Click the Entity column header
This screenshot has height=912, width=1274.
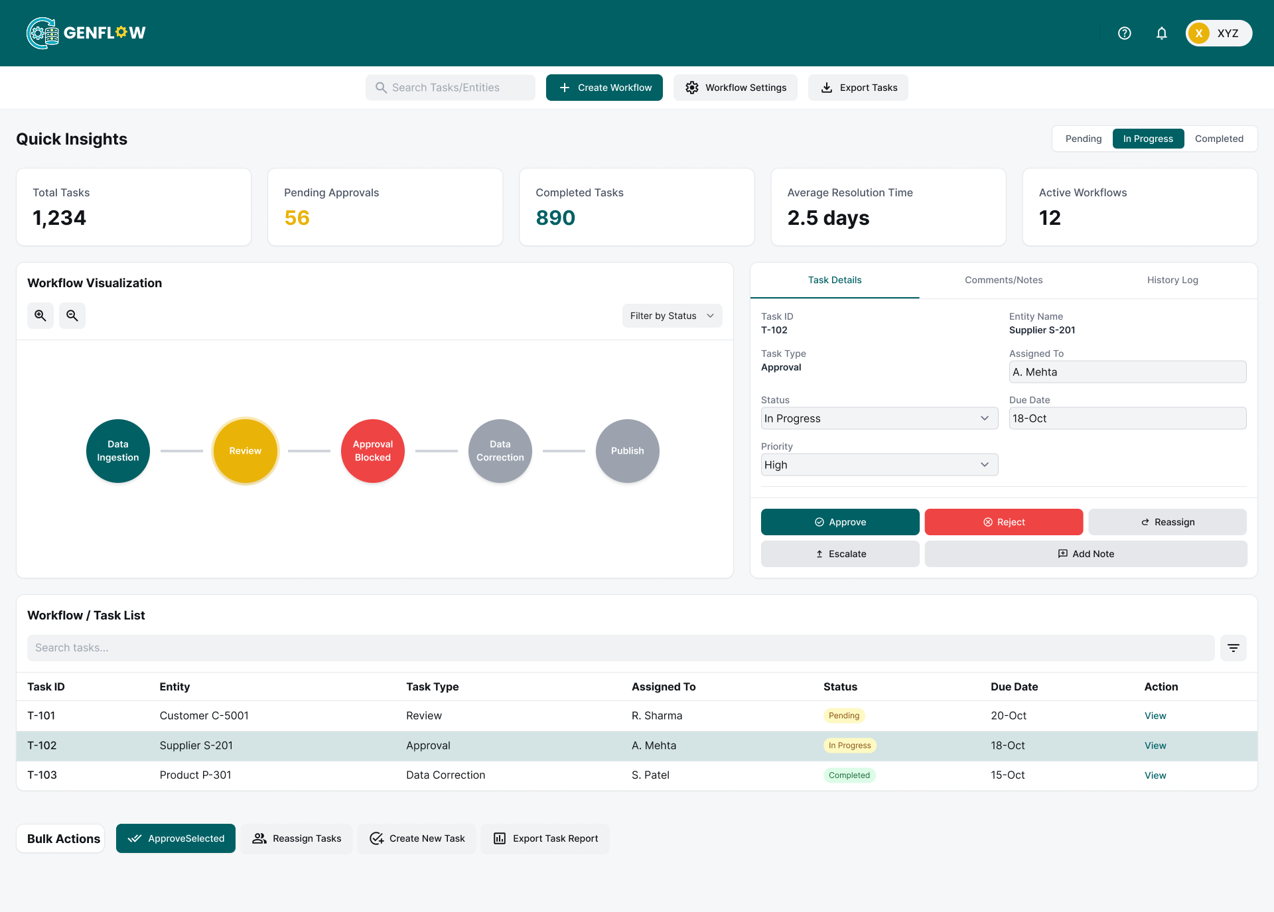[175, 686]
